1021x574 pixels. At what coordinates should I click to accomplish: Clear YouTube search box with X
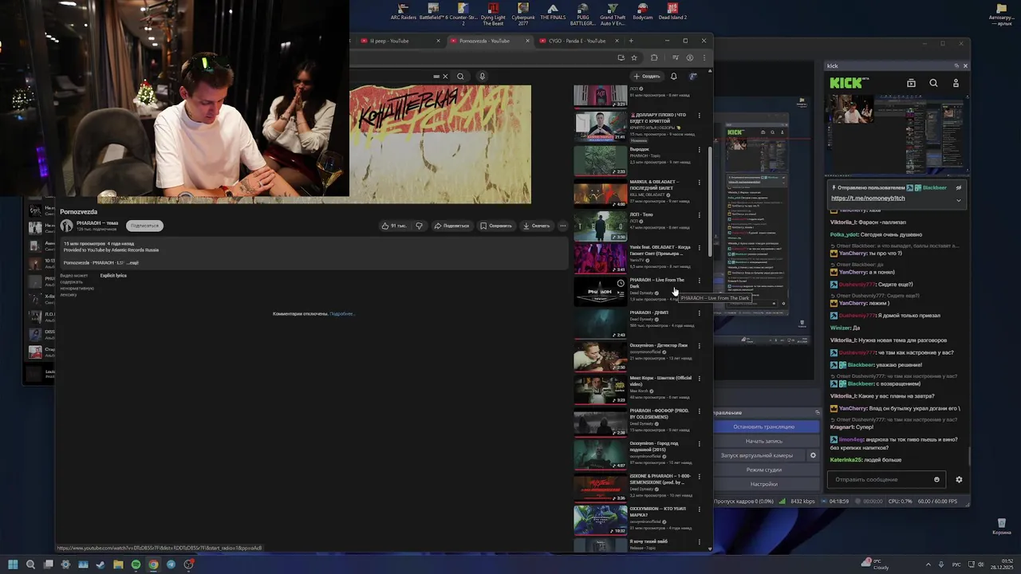pyautogui.click(x=445, y=77)
